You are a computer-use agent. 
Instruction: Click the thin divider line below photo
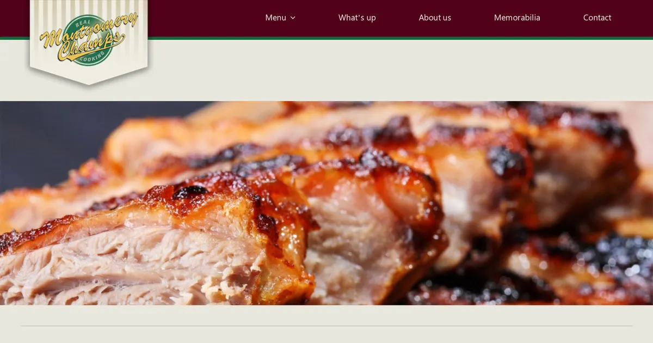click(326, 326)
